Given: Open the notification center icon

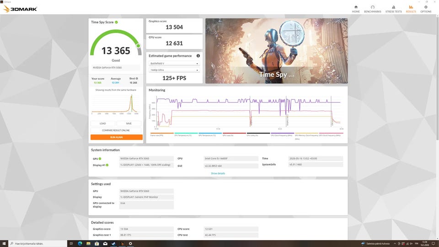Looking at the screenshot, I should [433, 244].
